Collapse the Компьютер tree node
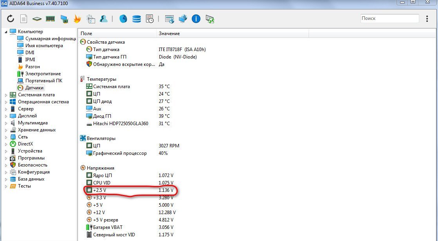This screenshot has height=241, width=438. coord(6,32)
